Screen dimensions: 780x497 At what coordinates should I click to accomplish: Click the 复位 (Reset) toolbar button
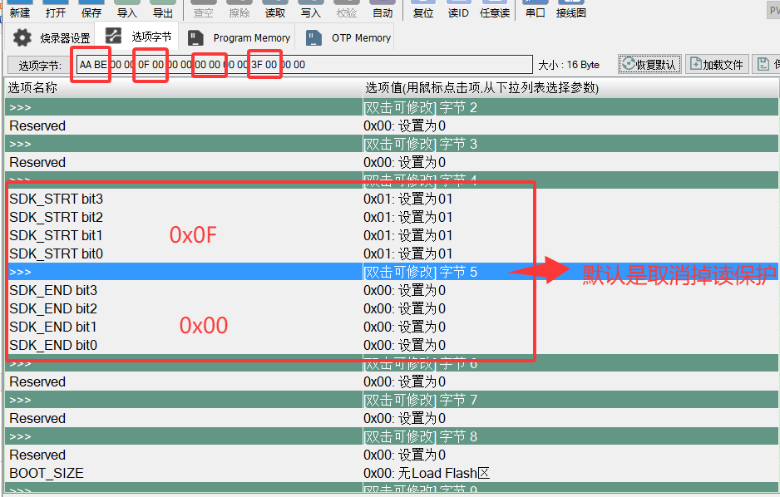423,9
